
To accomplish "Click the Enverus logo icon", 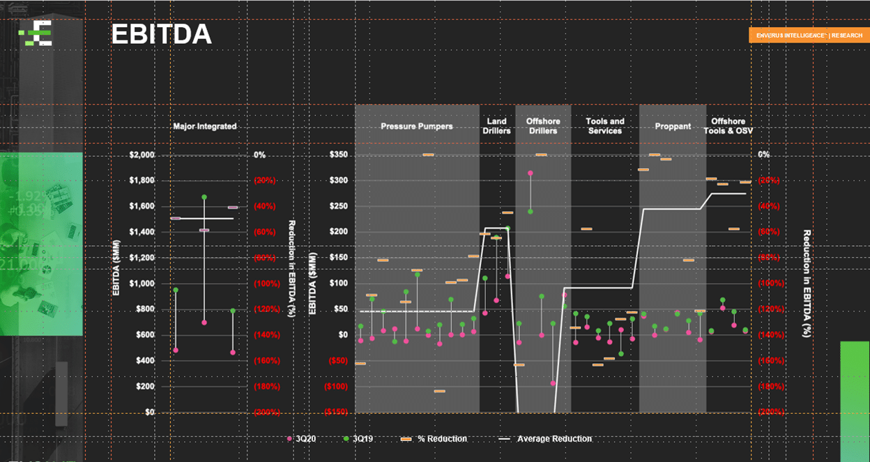I will (x=36, y=33).
